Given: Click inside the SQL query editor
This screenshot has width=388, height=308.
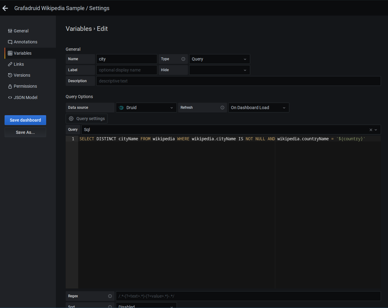Looking at the screenshot, I should click(x=229, y=212).
